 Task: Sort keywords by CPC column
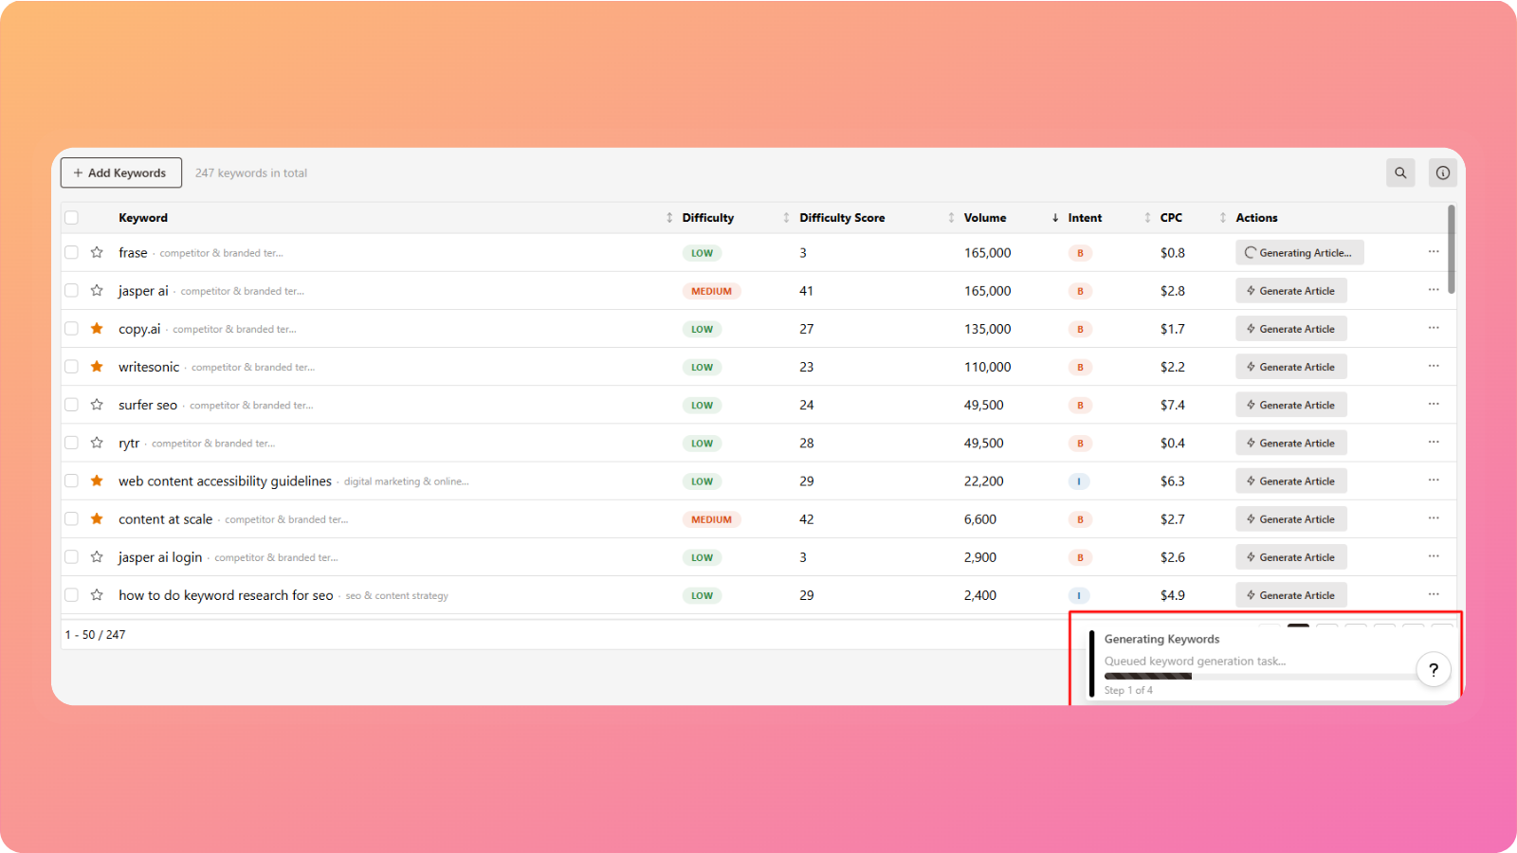click(x=1171, y=218)
